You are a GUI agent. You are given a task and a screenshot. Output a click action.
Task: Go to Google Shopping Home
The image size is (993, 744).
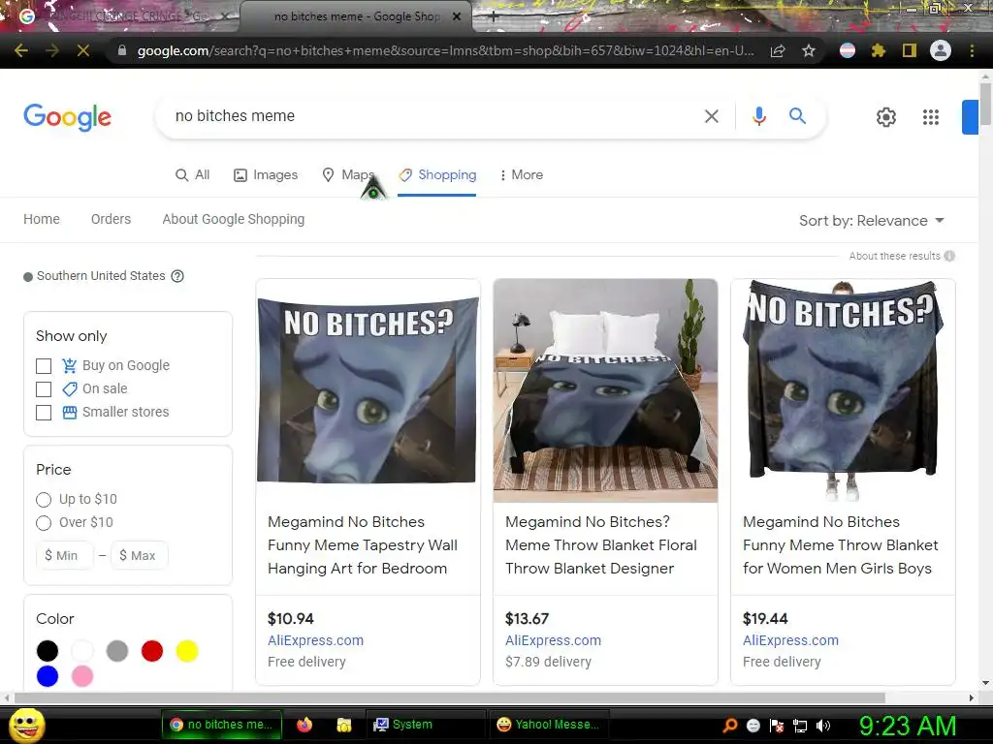(x=42, y=219)
